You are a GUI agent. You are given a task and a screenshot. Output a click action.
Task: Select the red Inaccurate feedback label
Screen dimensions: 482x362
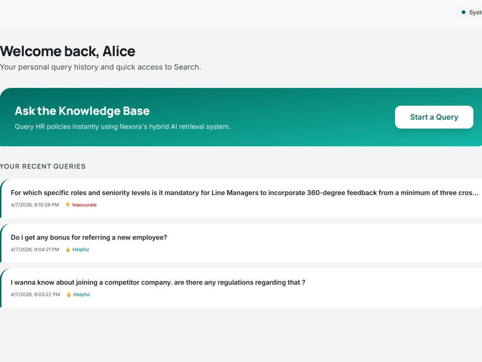[84, 205]
